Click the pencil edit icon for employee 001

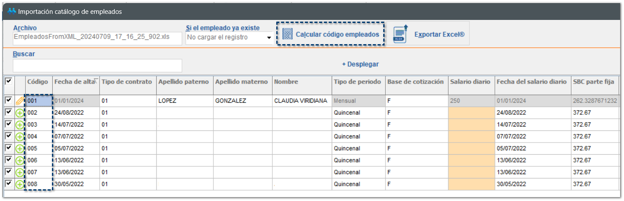coord(20,101)
